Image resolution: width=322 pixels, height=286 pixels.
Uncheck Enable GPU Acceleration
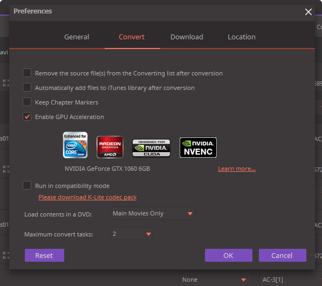click(x=27, y=116)
